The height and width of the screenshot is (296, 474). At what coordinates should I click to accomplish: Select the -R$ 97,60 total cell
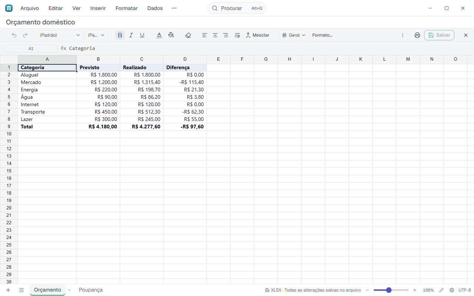(x=185, y=127)
